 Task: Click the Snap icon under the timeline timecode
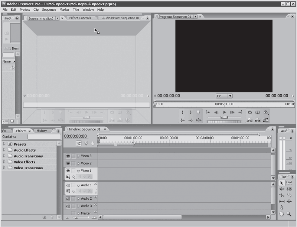click(x=79, y=143)
